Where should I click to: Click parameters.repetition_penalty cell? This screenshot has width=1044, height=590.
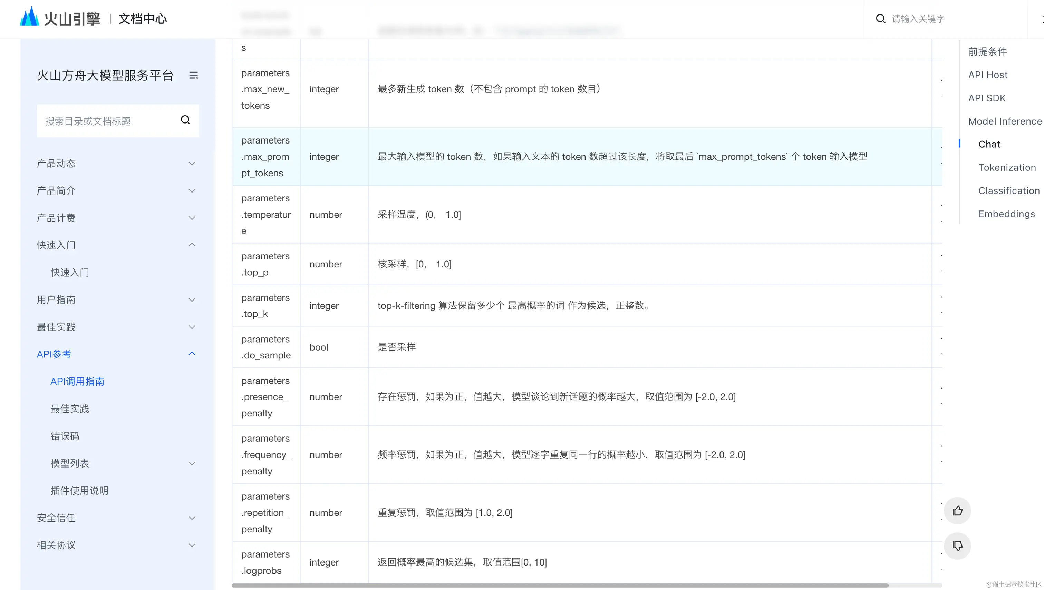pos(266,513)
